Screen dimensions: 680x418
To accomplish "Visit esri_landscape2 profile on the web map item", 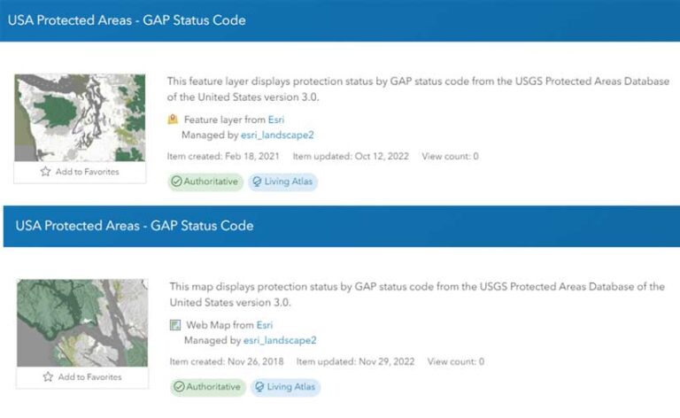I will 280,340.
